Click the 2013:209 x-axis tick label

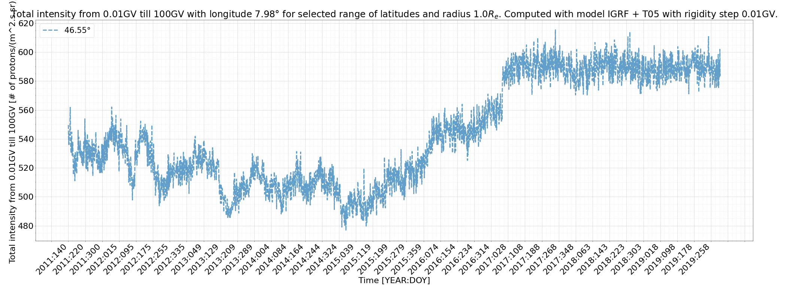tap(221, 259)
